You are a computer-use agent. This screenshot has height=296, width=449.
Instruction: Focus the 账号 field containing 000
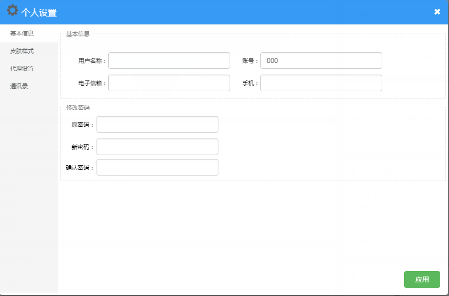pyautogui.click(x=321, y=60)
